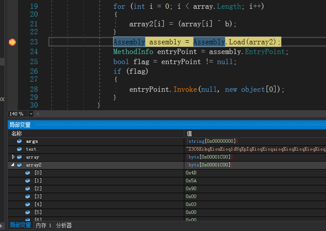The width and height of the screenshot is (326, 231).
Task: Select the 局部变量 tab
Action: click(x=20, y=225)
